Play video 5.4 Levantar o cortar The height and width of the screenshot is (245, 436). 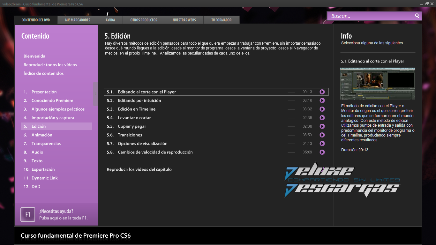[x=322, y=118]
